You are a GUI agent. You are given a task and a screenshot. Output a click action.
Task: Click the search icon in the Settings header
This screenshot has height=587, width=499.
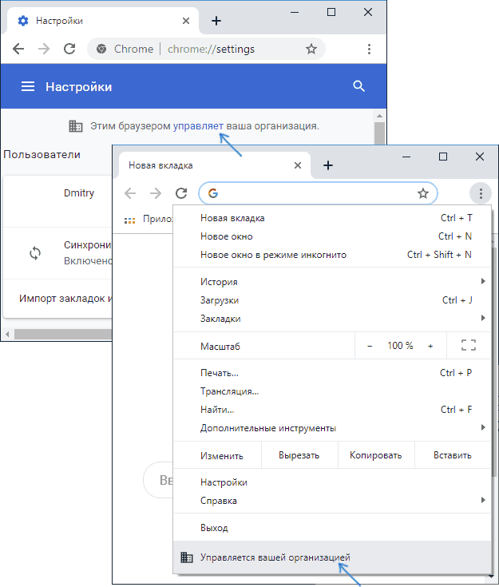coord(358,86)
